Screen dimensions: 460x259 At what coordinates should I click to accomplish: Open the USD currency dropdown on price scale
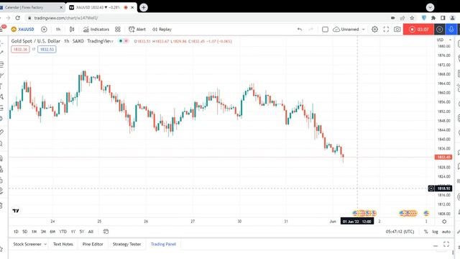[x=443, y=40]
